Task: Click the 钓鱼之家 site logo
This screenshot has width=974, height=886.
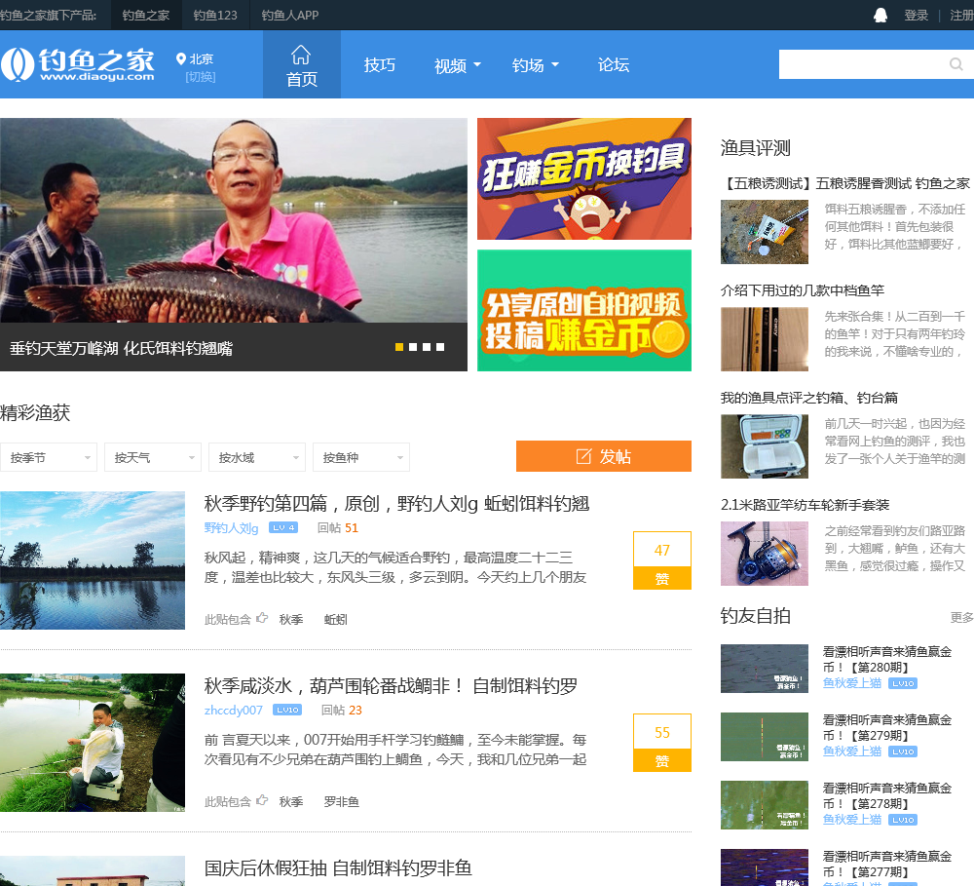Action: click(78, 64)
